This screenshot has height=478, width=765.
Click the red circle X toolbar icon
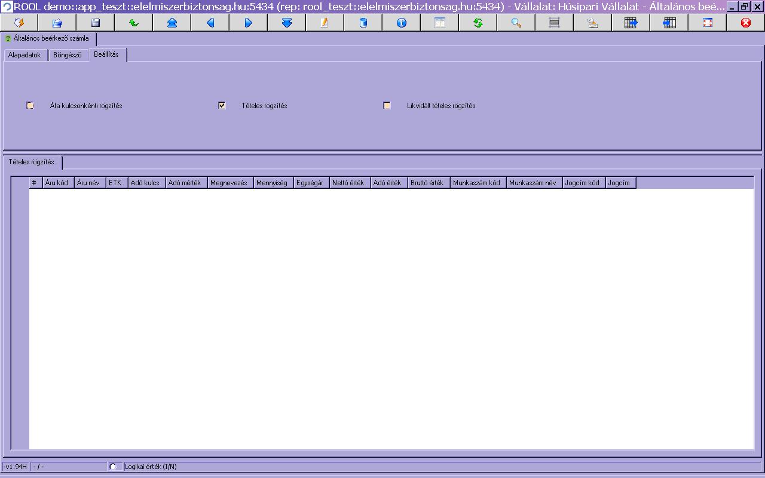(x=746, y=23)
